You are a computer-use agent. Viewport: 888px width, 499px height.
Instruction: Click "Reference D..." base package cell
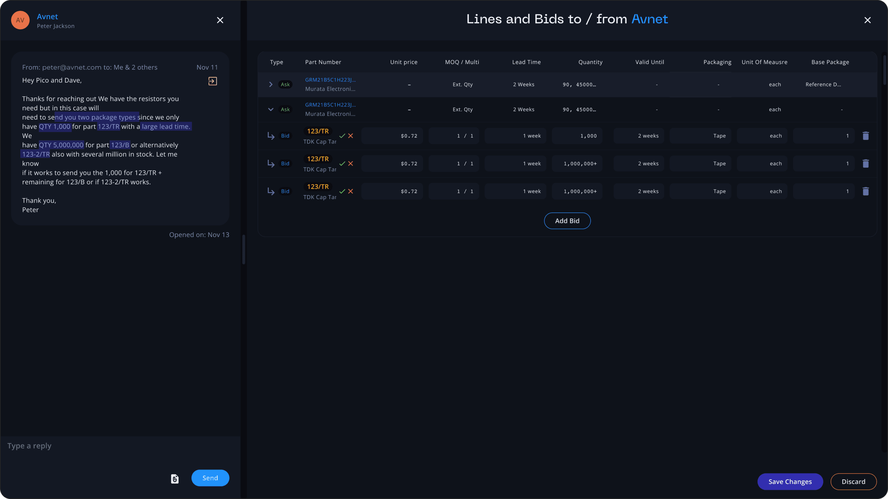point(823,84)
